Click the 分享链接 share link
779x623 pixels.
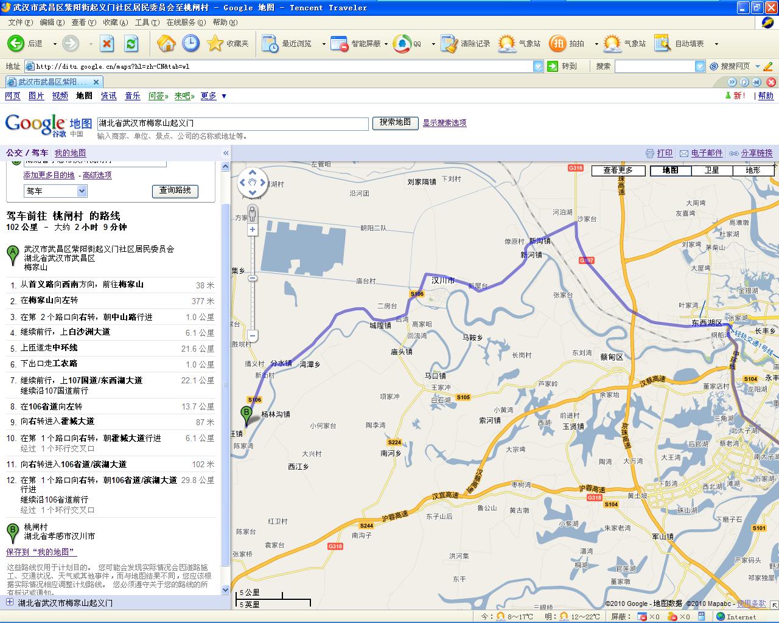point(751,153)
